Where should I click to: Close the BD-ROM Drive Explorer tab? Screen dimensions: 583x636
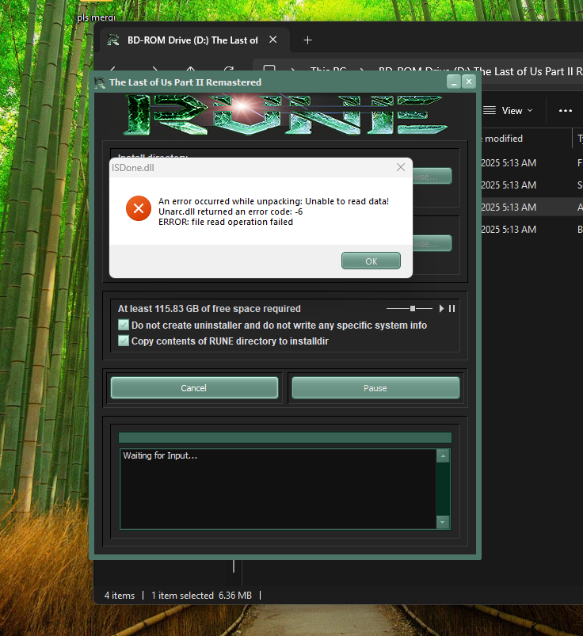[x=273, y=40]
